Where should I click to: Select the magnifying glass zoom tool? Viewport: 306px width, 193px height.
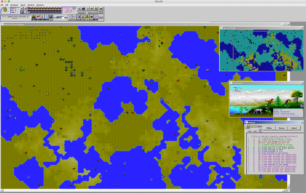point(79,9)
